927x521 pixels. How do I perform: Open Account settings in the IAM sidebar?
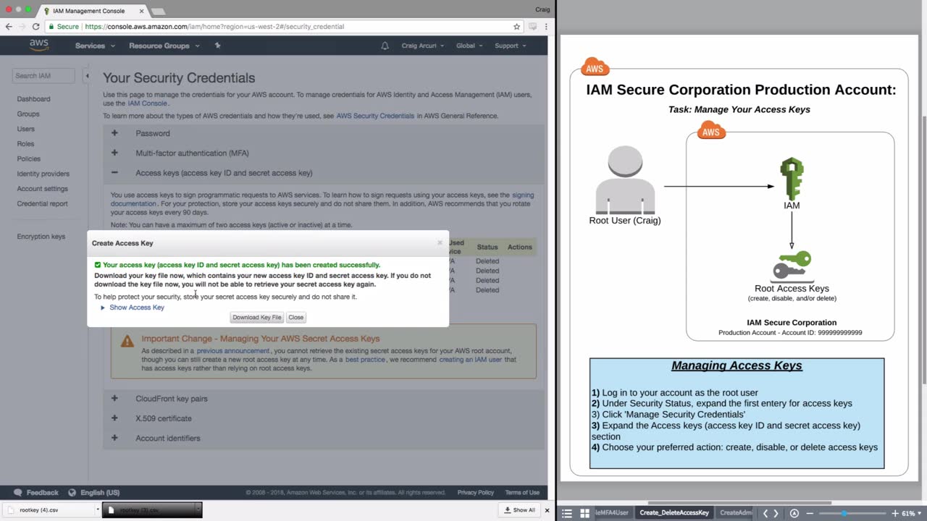(x=43, y=189)
